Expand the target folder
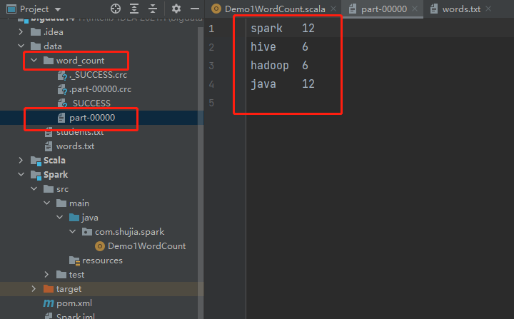Screen dimensions: 514x319 pyautogui.click(x=34, y=288)
